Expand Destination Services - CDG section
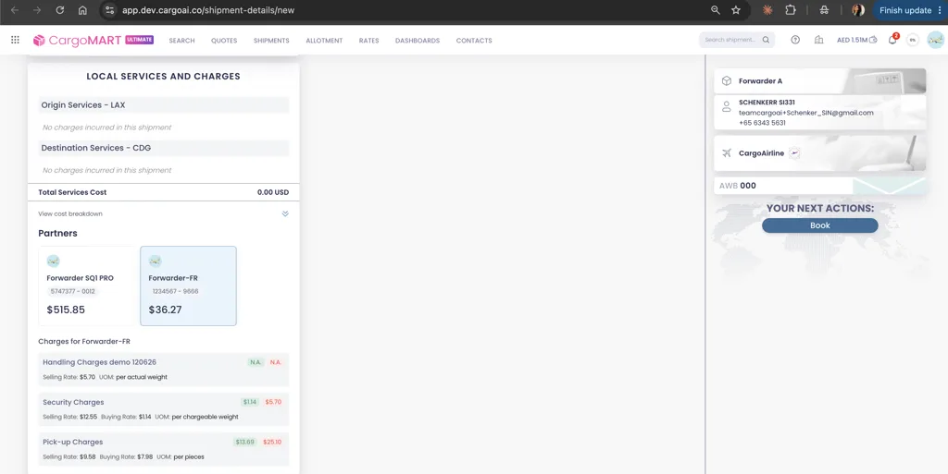Screen dimensions: 948x474 point(164,148)
